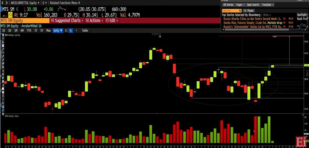Click the Spotlight panel header
The width and height of the screenshot is (309, 148).
tap(302, 15)
